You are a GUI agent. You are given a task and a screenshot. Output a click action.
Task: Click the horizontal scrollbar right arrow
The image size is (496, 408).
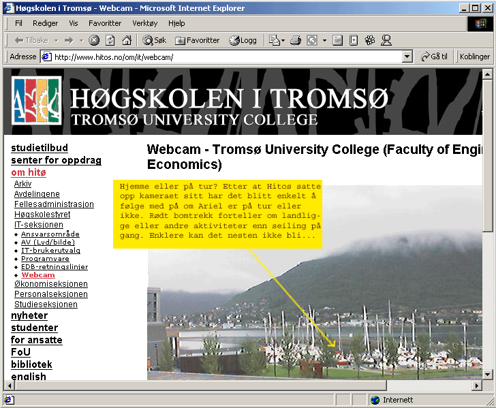[477, 386]
